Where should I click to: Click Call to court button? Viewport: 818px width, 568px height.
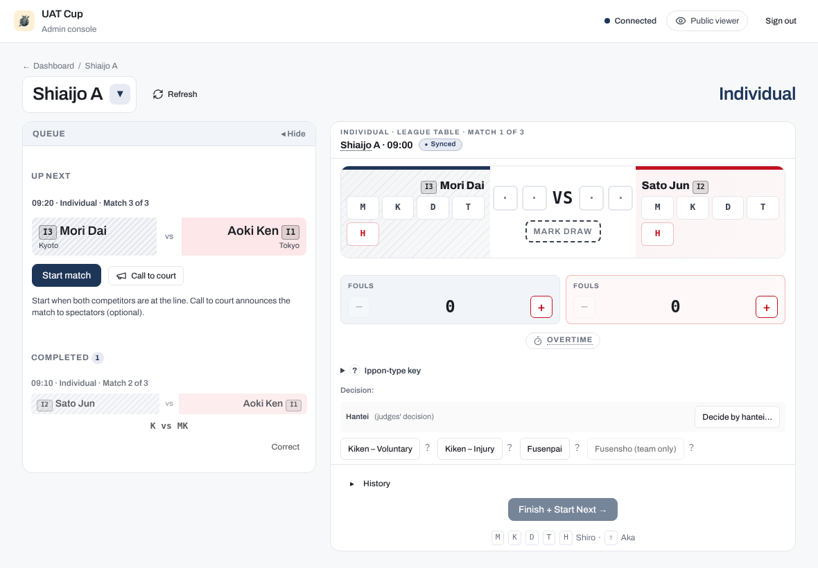pyautogui.click(x=146, y=276)
